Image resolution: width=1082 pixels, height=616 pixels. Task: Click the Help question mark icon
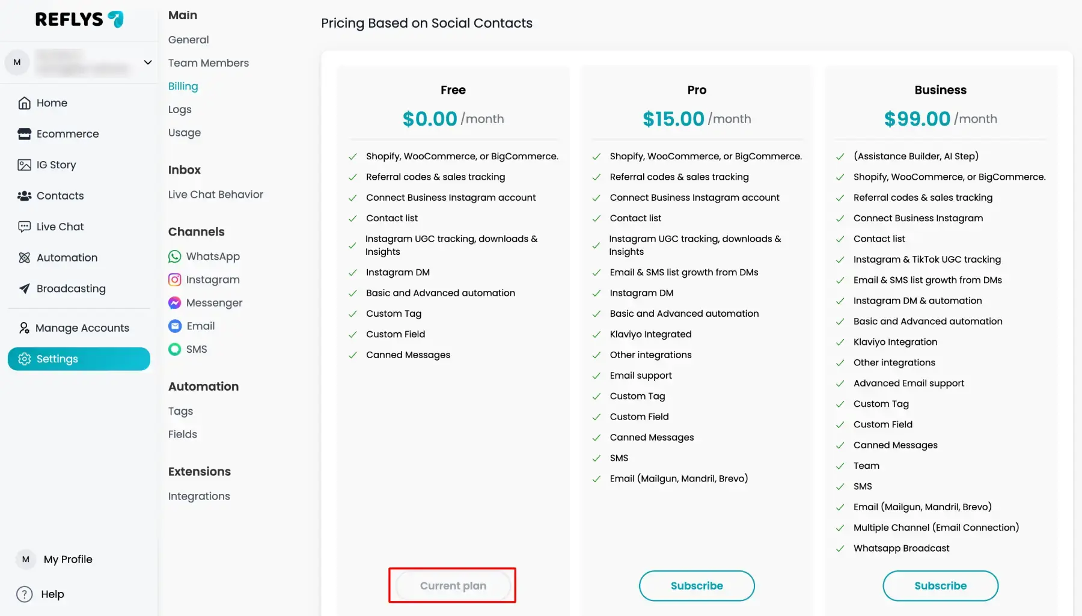(x=24, y=594)
